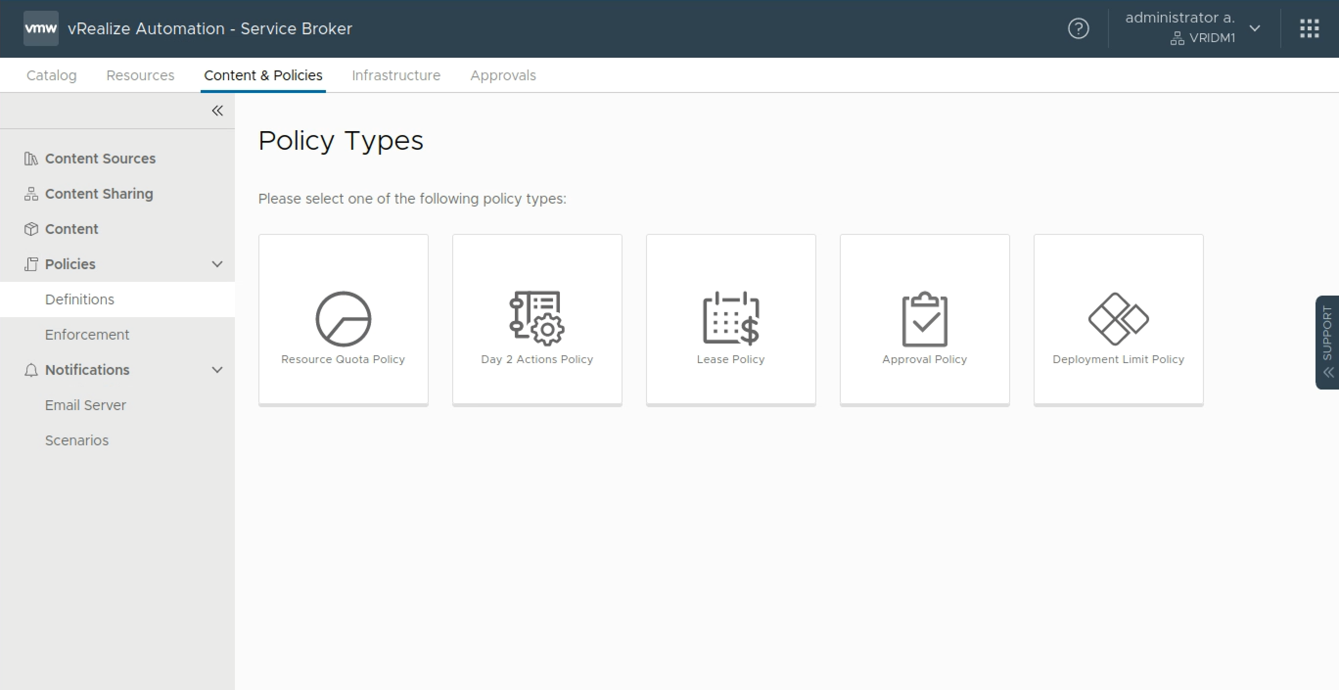Switch to the Catalog tab
Viewport: 1339px width, 690px height.
tap(51, 75)
